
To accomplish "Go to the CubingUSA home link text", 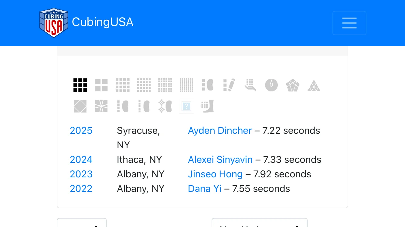I will click(x=103, y=22).
